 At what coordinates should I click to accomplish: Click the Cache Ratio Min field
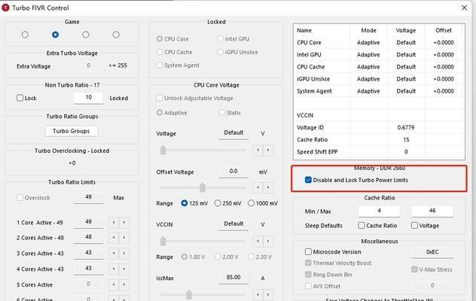point(379,211)
